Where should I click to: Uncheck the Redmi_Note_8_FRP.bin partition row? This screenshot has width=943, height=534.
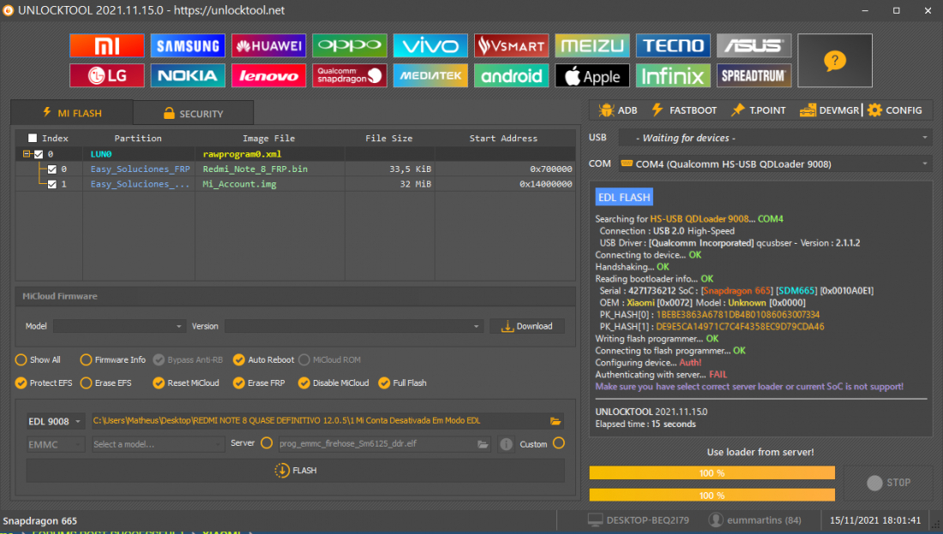pos(52,169)
